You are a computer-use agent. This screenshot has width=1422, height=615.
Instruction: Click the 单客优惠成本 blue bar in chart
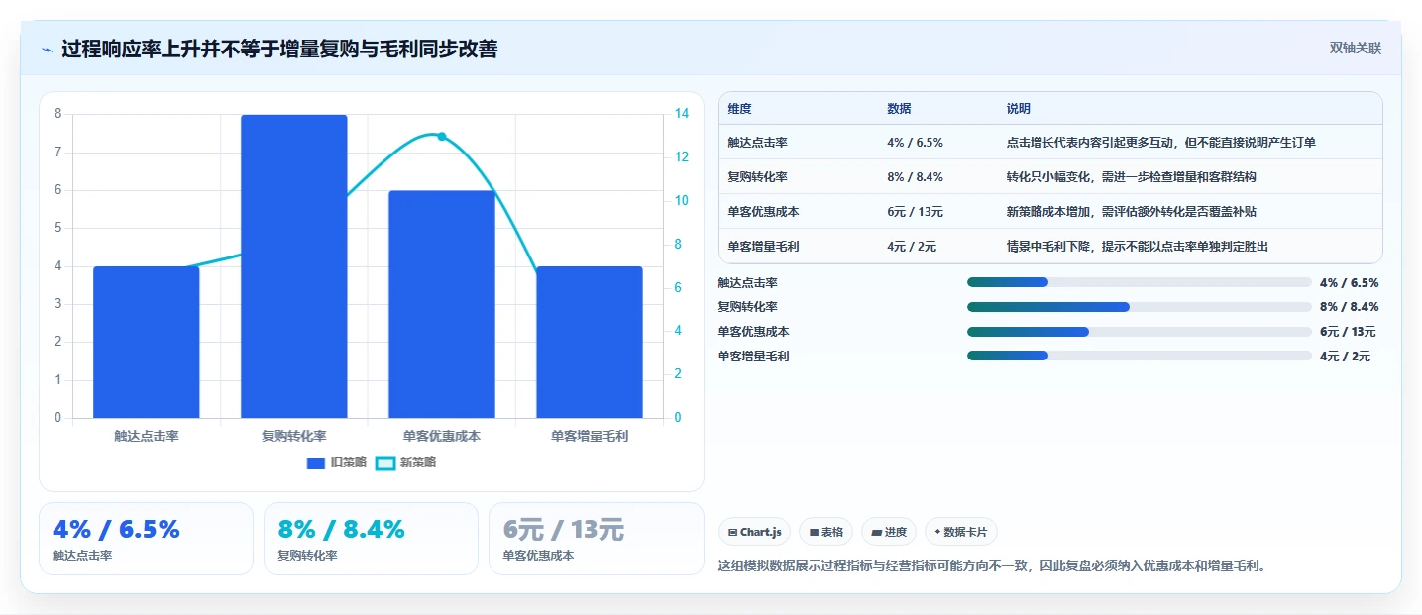(x=442, y=304)
